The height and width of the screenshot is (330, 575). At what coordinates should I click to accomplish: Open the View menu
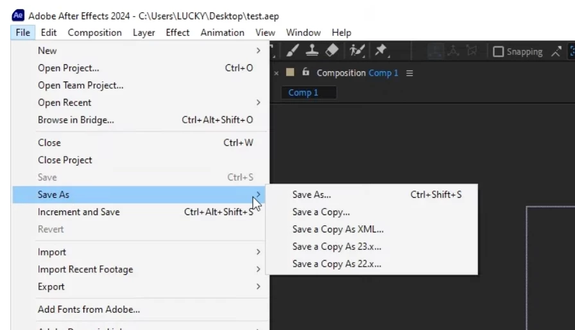click(x=265, y=33)
